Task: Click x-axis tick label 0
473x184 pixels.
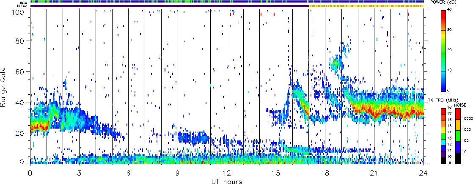Action: pyautogui.click(x=30, y=173)
